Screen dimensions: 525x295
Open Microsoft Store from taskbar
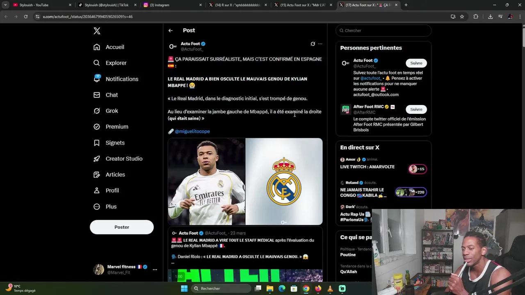click(294, 288)
